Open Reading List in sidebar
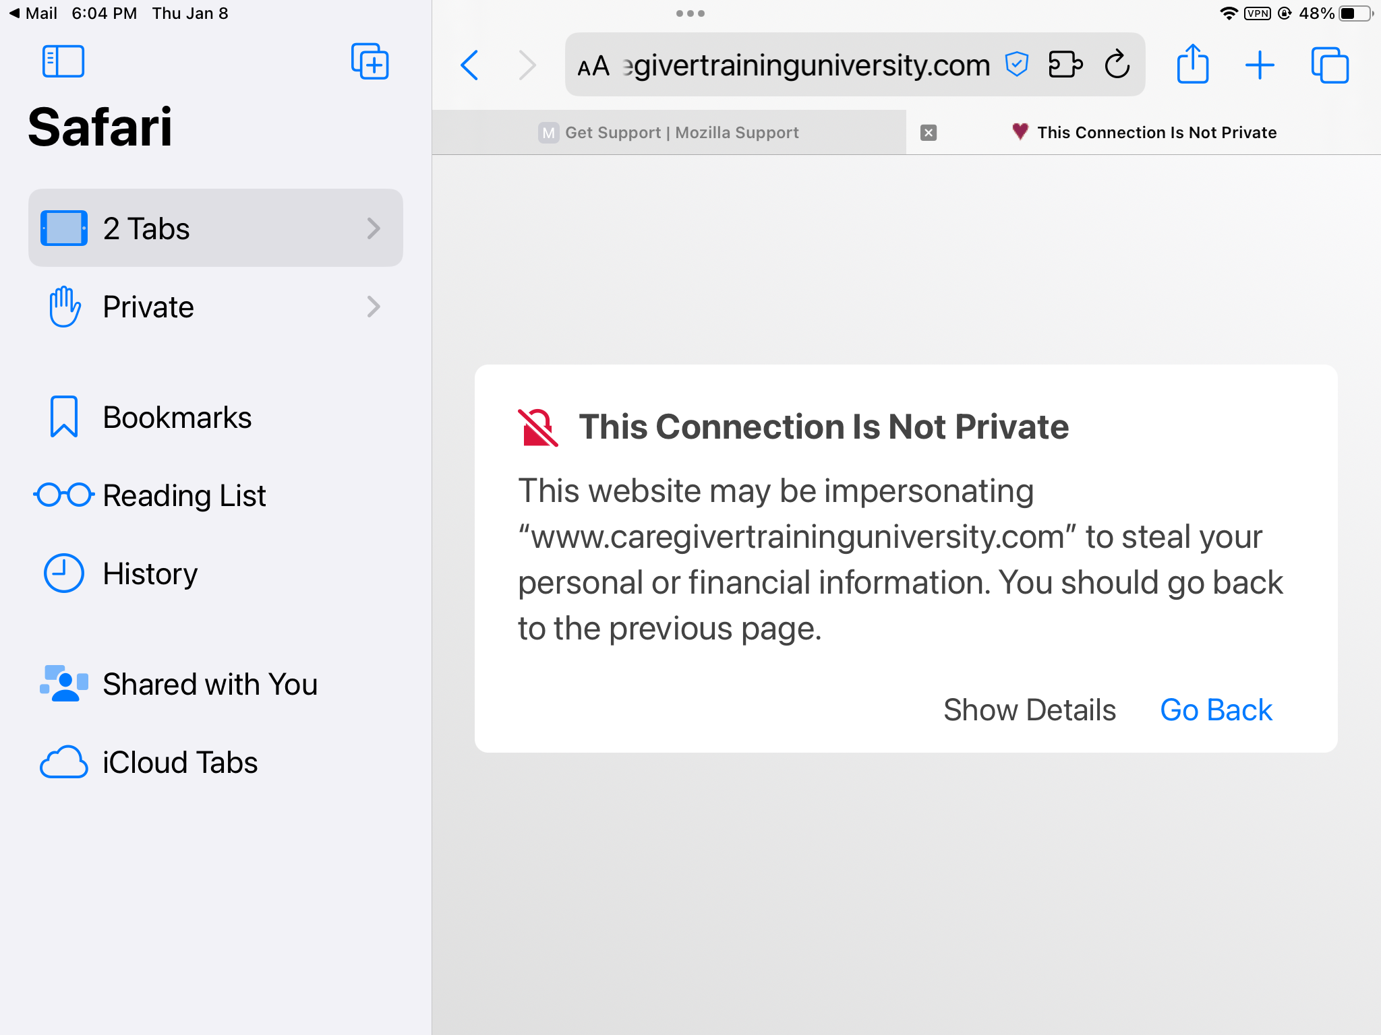The image size is (1381, 1035). pos(183,495)
